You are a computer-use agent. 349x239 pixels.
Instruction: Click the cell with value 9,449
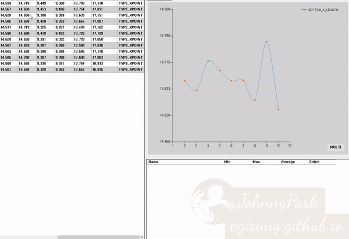click(x=45, y=3)
